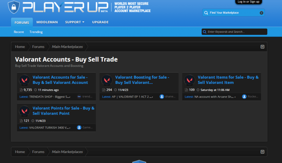282x163 pixels.
Task: Click the PlayerUp shield lock logo
Action: 14,7
